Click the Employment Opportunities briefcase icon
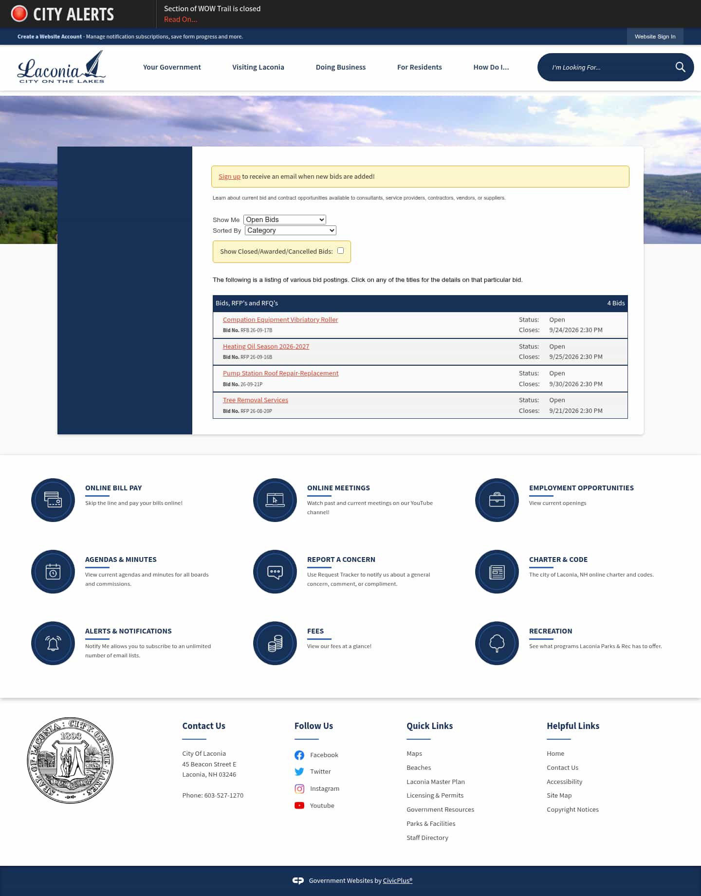The width and height of the screenshot is (701, 896). pyautogui.click(x=497, y=500)
